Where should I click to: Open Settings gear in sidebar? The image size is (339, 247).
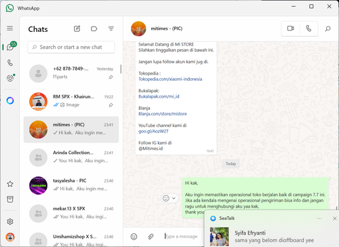(x=10, y=222)
